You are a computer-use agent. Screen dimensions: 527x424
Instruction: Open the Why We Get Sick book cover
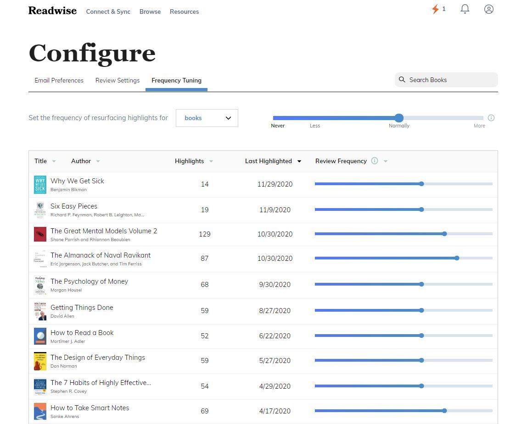point(40,184)
